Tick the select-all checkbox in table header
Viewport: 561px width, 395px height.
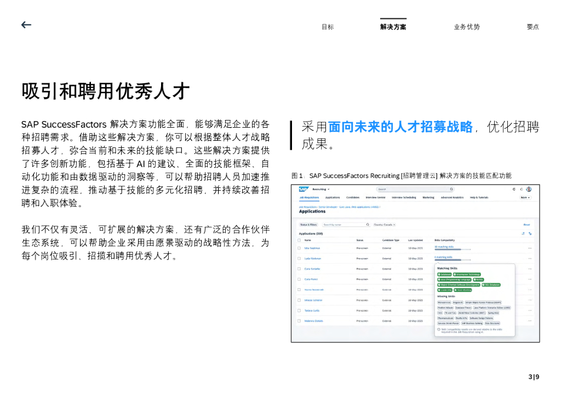(300, 240)
